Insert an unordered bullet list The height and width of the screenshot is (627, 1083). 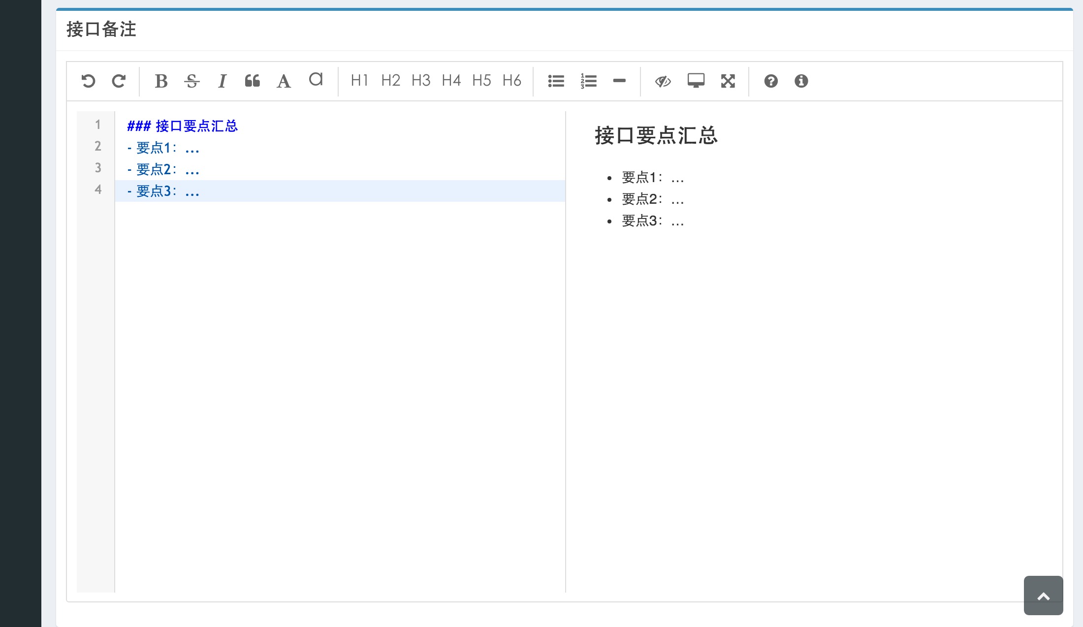click(x=556, y=81)
